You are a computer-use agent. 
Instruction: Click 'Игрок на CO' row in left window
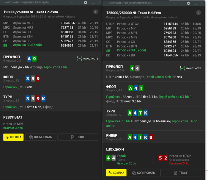pos(51,32)
